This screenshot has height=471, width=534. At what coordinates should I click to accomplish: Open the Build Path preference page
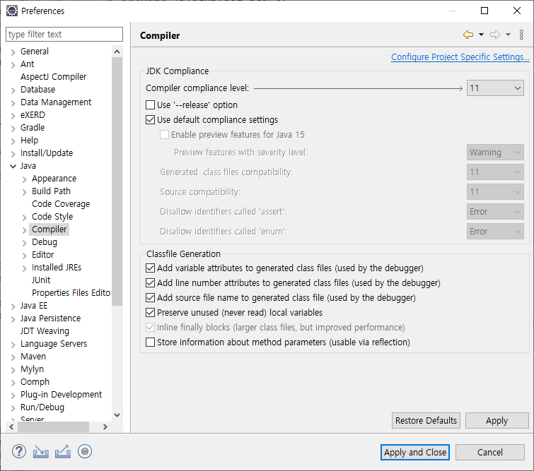click(51, 191)
